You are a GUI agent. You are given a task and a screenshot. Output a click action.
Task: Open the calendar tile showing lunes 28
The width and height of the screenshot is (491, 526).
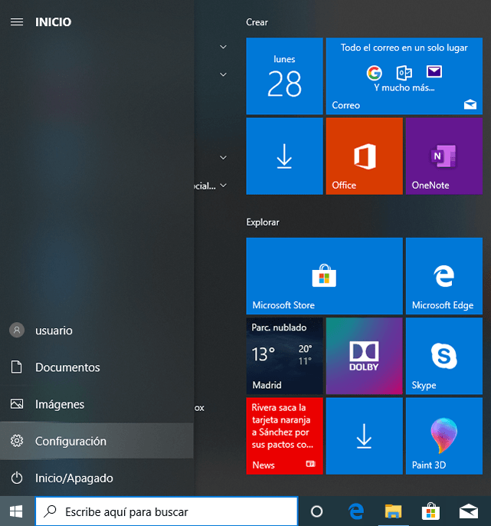click(284, 76)
